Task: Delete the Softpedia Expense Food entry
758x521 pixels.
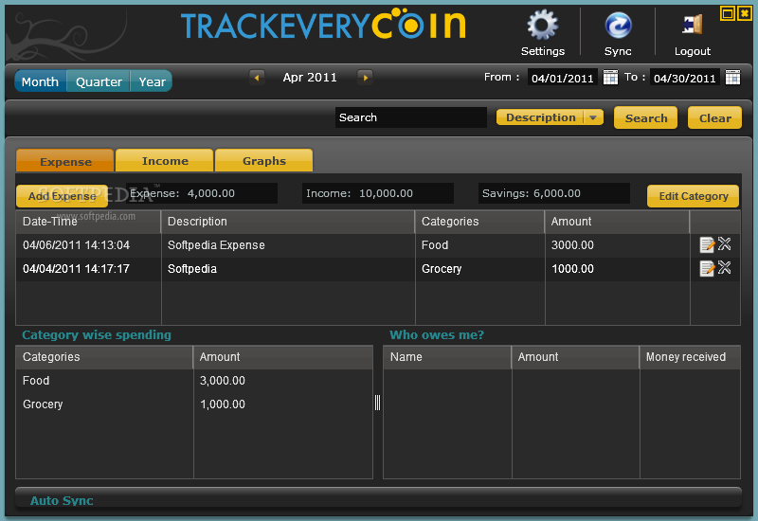Action: (x=724, y=243)
